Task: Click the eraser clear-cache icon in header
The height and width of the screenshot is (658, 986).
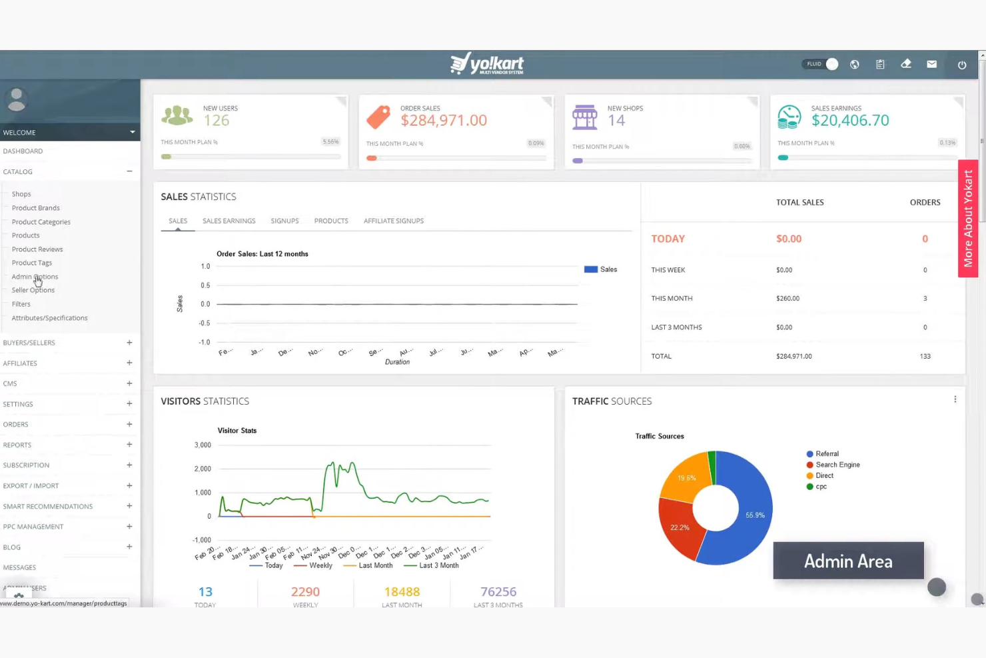Action: pyautogui.click(x=906, y=64)
